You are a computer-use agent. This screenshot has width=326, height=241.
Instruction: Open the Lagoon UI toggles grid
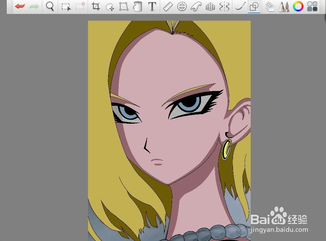tap(312, 6)
